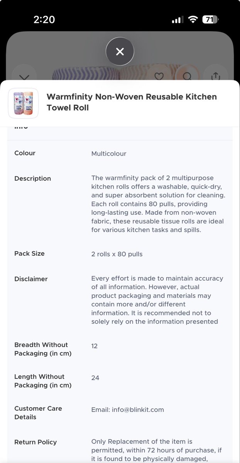Tap the Length Without Packaging value 24

point(95,378)
